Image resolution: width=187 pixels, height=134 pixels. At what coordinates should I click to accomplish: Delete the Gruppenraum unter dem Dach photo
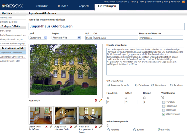tap(71, 127)
